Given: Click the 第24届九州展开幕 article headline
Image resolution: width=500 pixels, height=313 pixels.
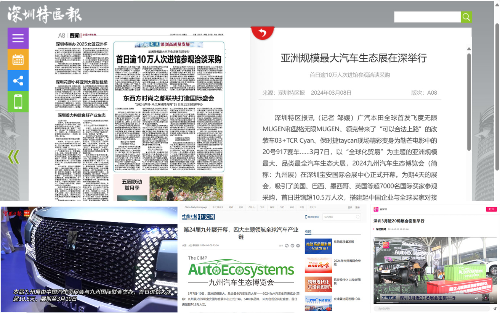Looking at the screenshot, I should click(x=241, y=233).
